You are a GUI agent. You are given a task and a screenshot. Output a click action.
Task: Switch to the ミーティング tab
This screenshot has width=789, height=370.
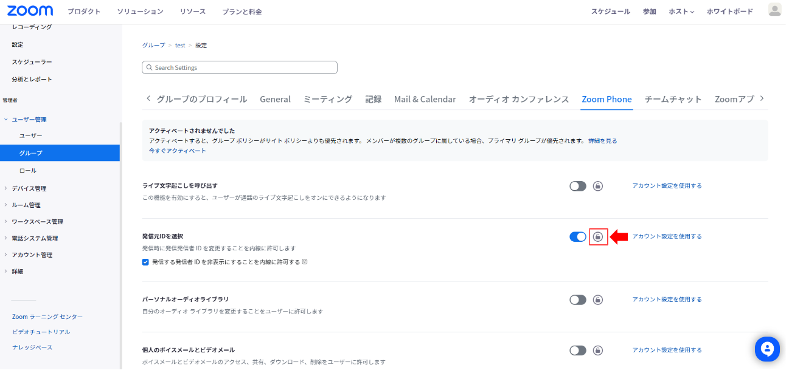pos(327,99)
